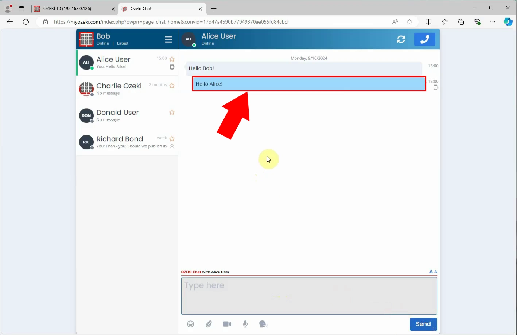Click the DON avatar for Donald User
Image resolution: width=517 pixels, height=335 pixels.
[x=86, y=115]
